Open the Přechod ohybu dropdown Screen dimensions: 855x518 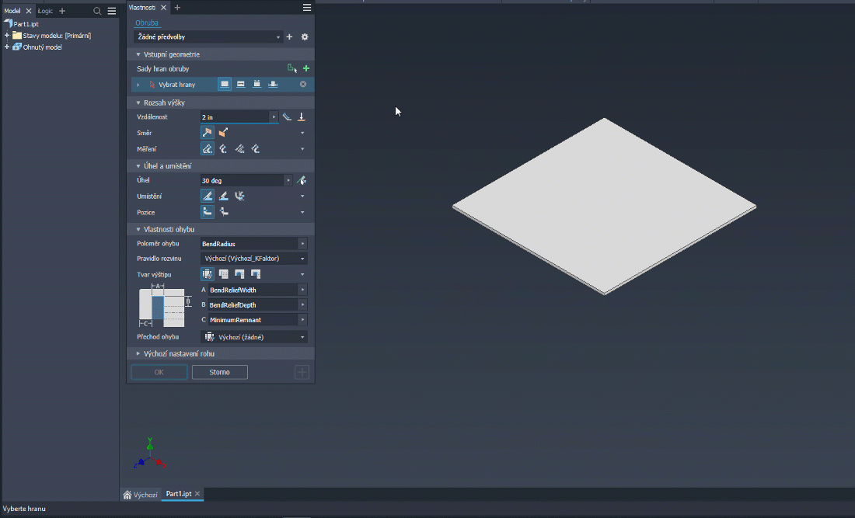pos(253,337)
